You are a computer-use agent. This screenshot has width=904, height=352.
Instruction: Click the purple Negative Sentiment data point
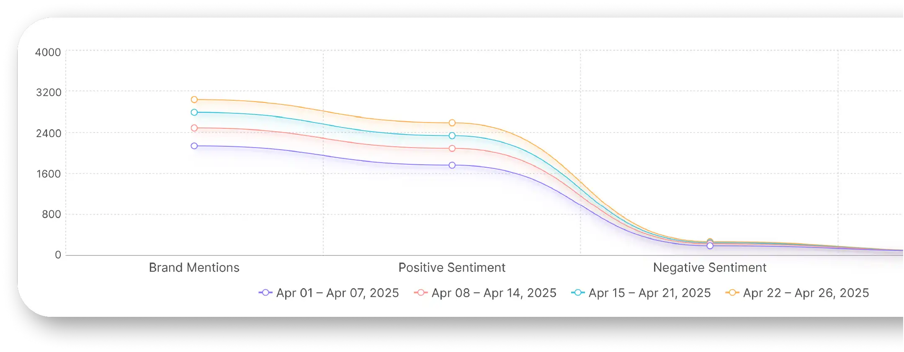pyautogui.click(x=710, y=246)
